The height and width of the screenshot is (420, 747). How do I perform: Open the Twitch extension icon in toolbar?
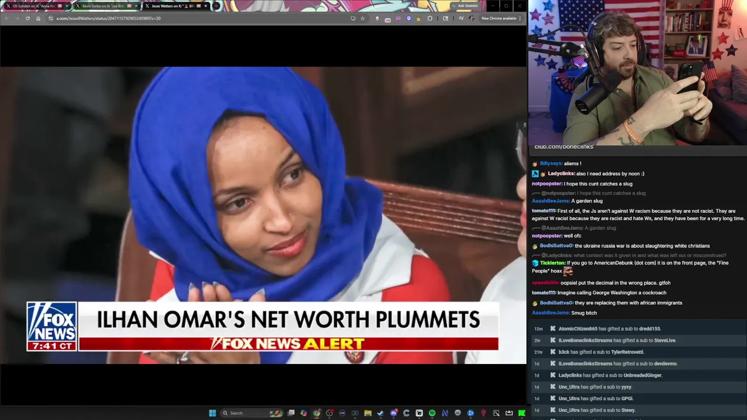tap(409, 18)
